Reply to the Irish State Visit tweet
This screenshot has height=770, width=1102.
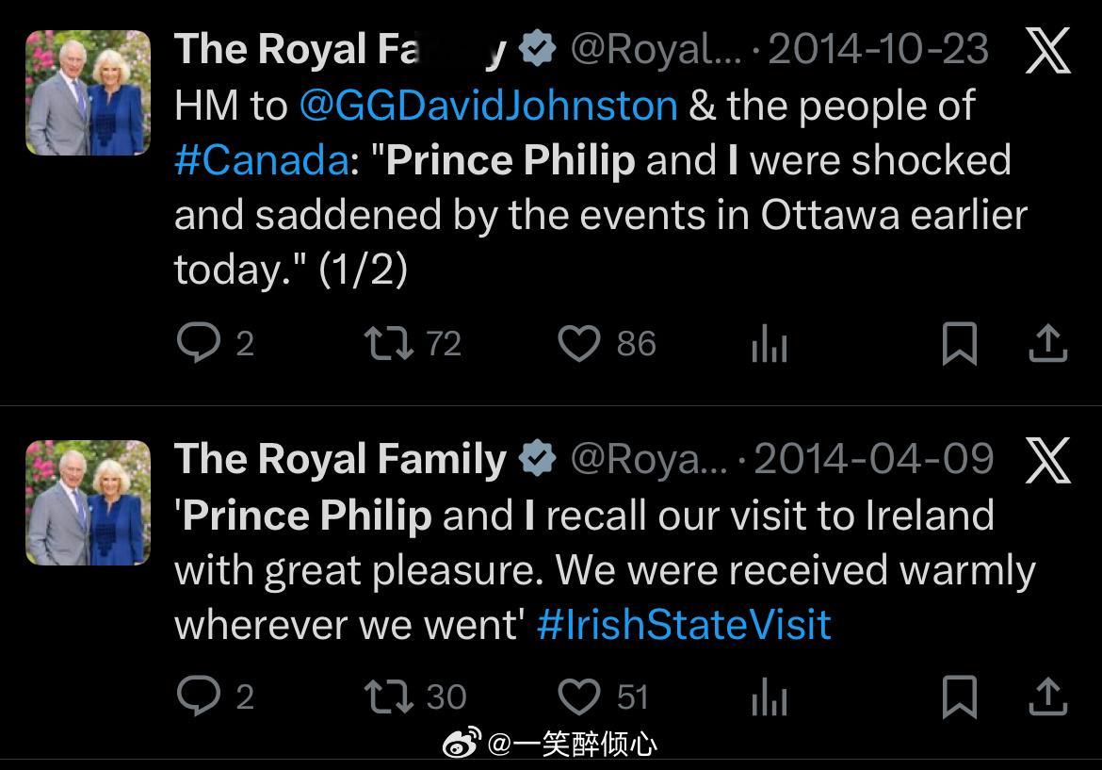click(199, 696)
